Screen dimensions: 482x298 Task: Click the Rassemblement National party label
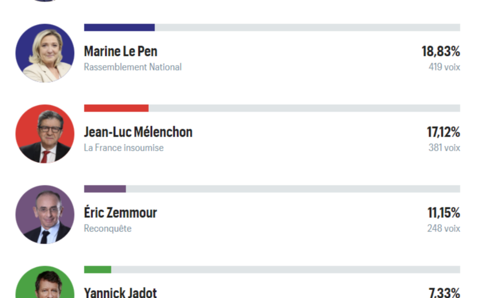pyautogui.click(x=133, y=67)
